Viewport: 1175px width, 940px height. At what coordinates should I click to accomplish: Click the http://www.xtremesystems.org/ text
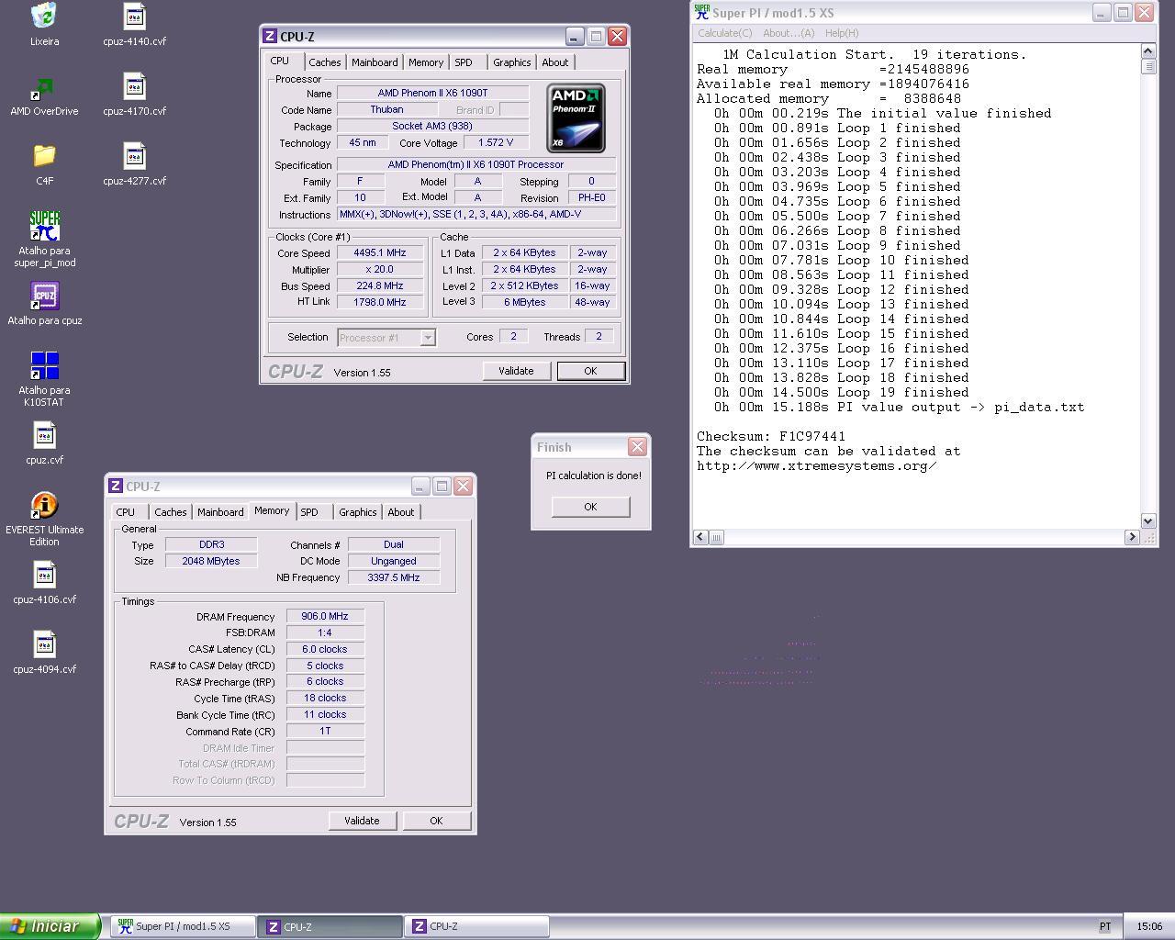pos(816,465)
